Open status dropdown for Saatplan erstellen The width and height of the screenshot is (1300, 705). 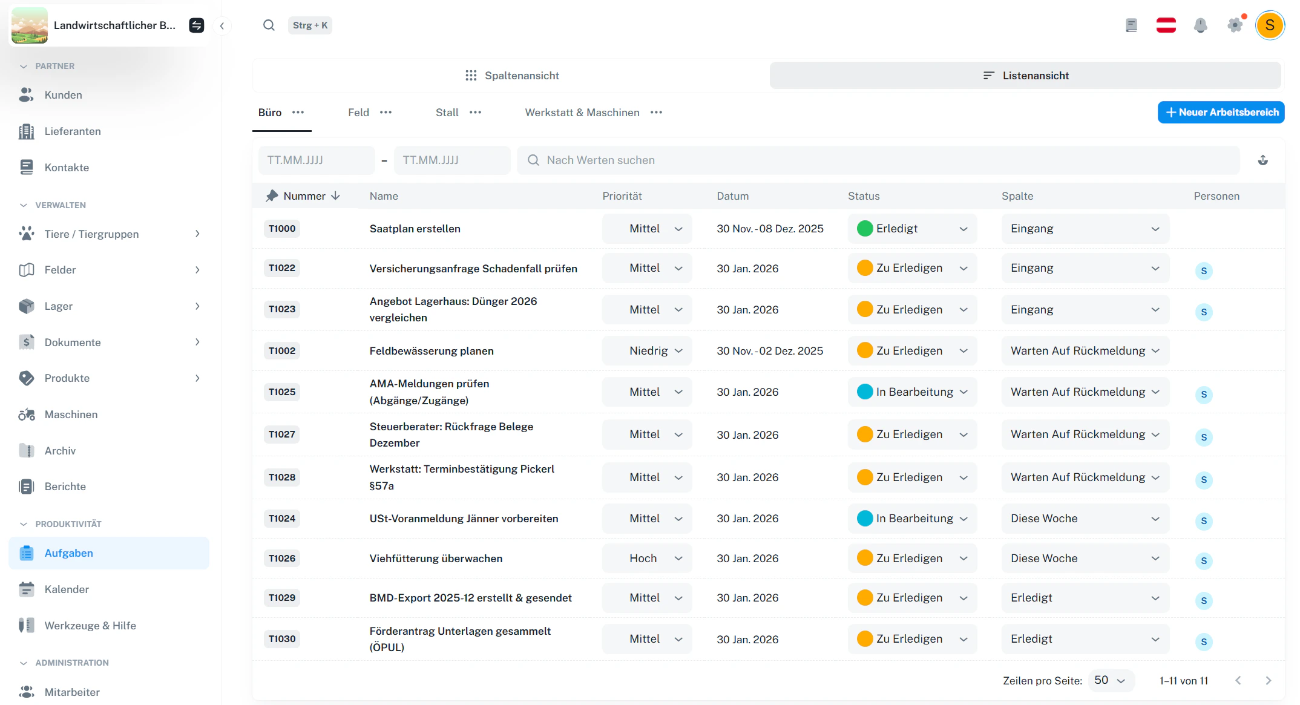pos(911,229)
